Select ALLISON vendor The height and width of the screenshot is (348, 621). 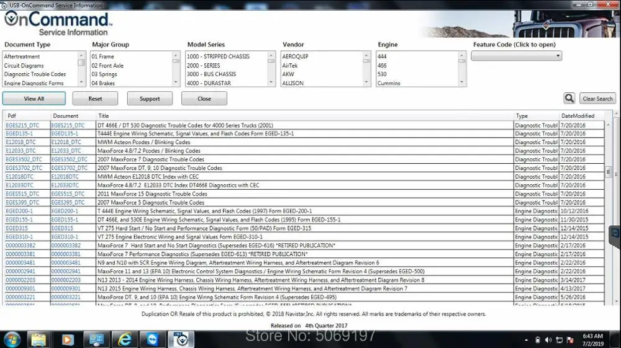pos(292,83)
